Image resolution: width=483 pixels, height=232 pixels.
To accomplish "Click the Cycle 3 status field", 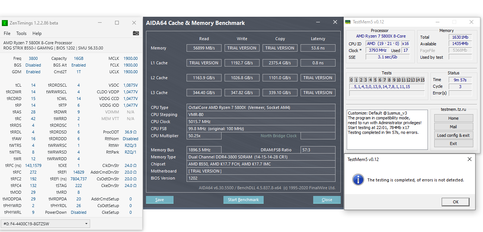I will (x=460, y=86).
